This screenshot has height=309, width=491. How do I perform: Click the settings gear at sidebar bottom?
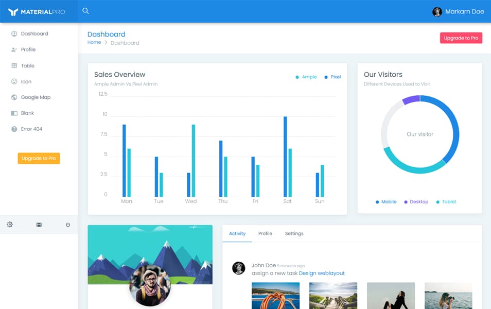coord(9,225)
